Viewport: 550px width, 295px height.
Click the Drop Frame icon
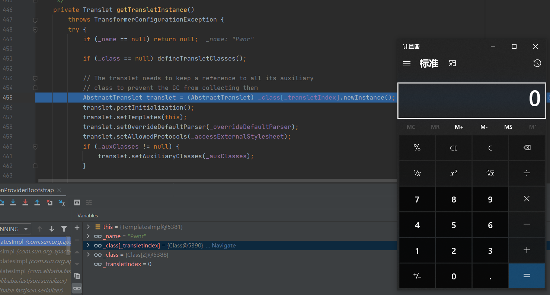point(49,202)
